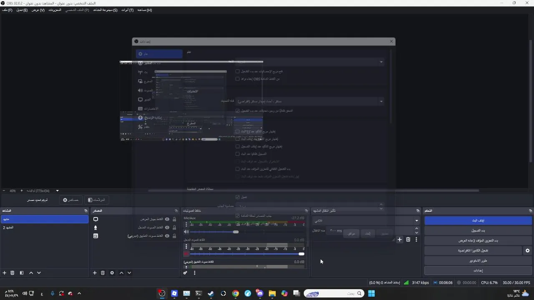534x300 pixels.
Task: Open source properties gear in Sources dock
Action: click(112, 273)
